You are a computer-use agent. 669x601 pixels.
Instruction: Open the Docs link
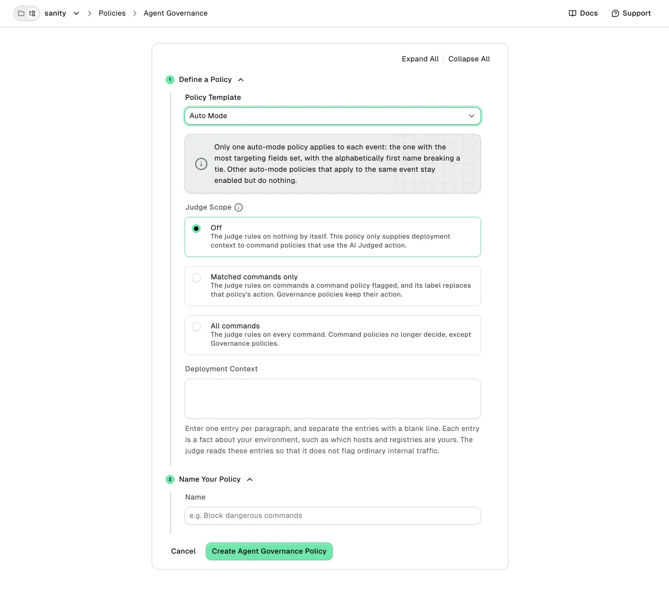coord(583,13)
